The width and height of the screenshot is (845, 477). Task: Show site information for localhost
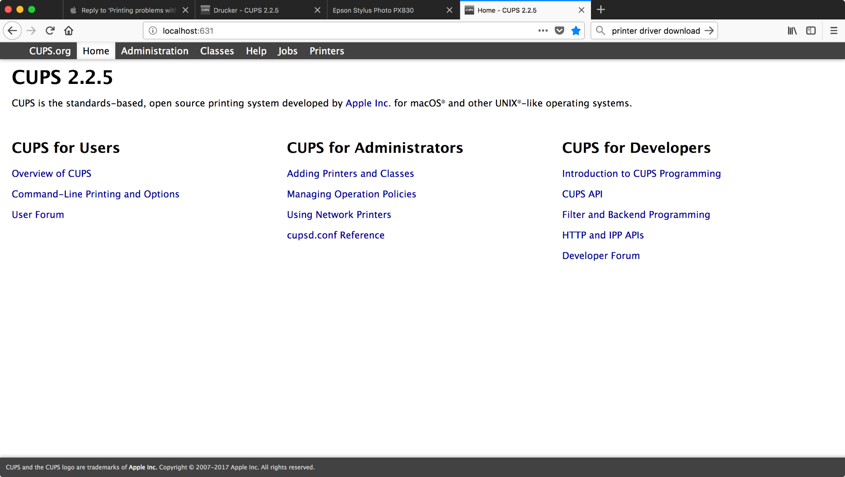[153, 30]
